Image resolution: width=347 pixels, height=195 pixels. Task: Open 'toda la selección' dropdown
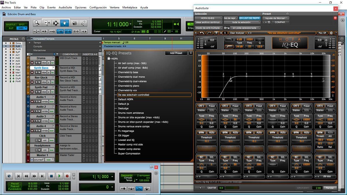242,22
